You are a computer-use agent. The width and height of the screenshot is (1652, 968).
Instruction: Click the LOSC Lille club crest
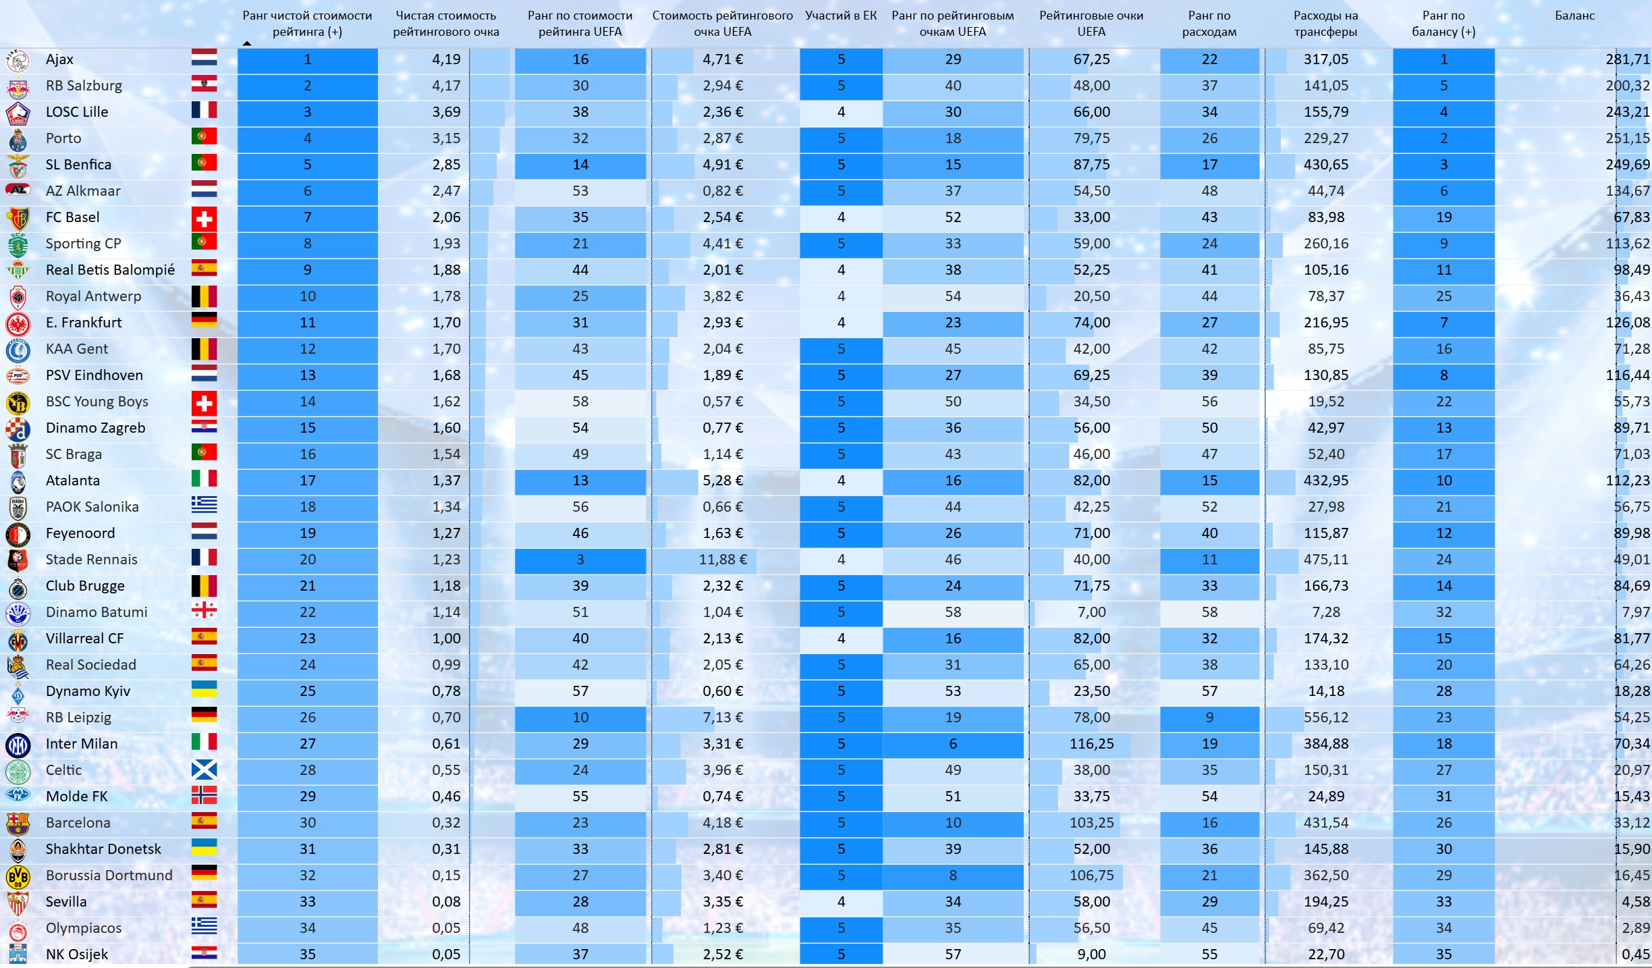point(18,113)
